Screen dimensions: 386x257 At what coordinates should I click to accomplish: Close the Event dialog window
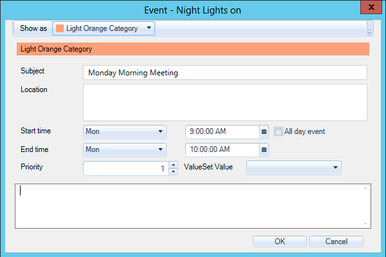coord(371,7)
